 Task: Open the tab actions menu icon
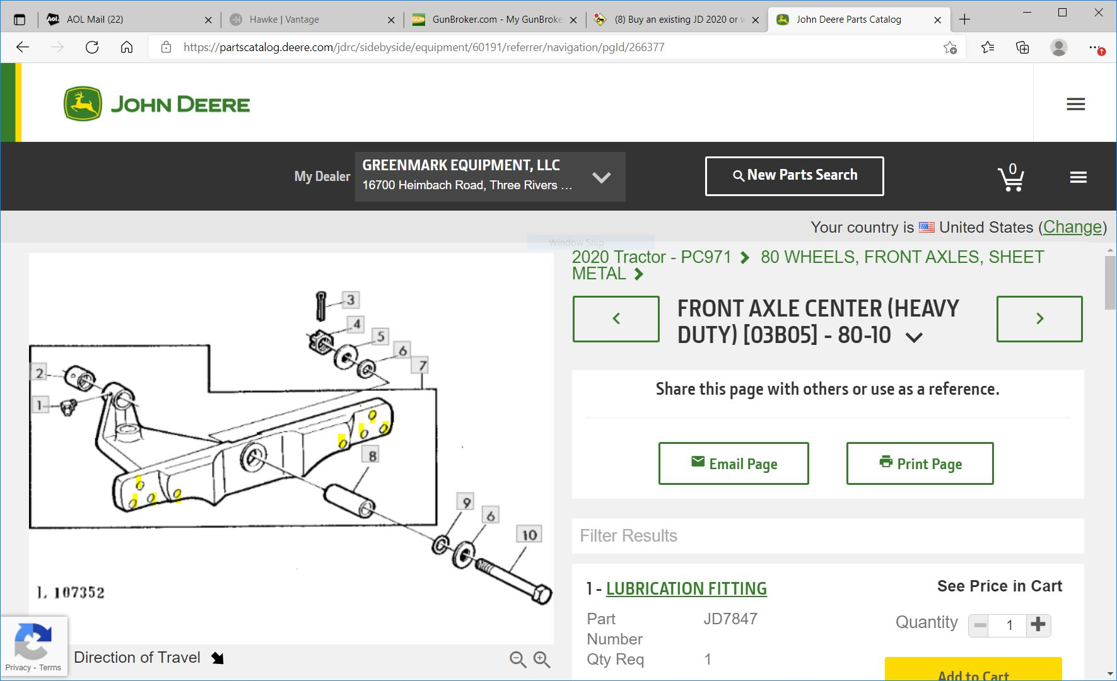[x=20, y=20]
